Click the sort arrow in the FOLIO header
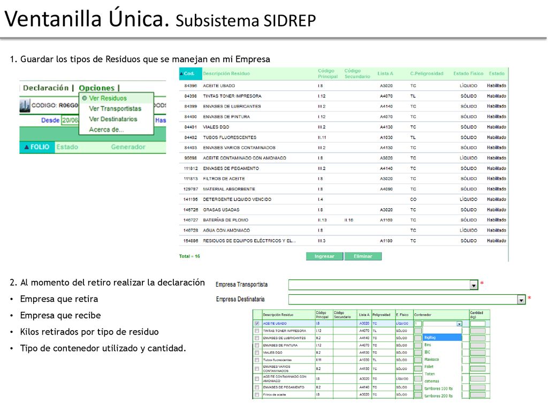The width and height of the screenshot is (548, 411). [x=26, y=147]
